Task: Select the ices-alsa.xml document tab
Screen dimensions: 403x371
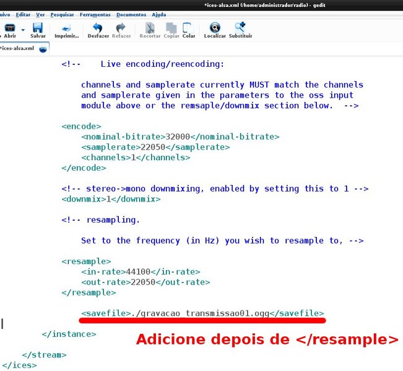Action: coord(17,48)
